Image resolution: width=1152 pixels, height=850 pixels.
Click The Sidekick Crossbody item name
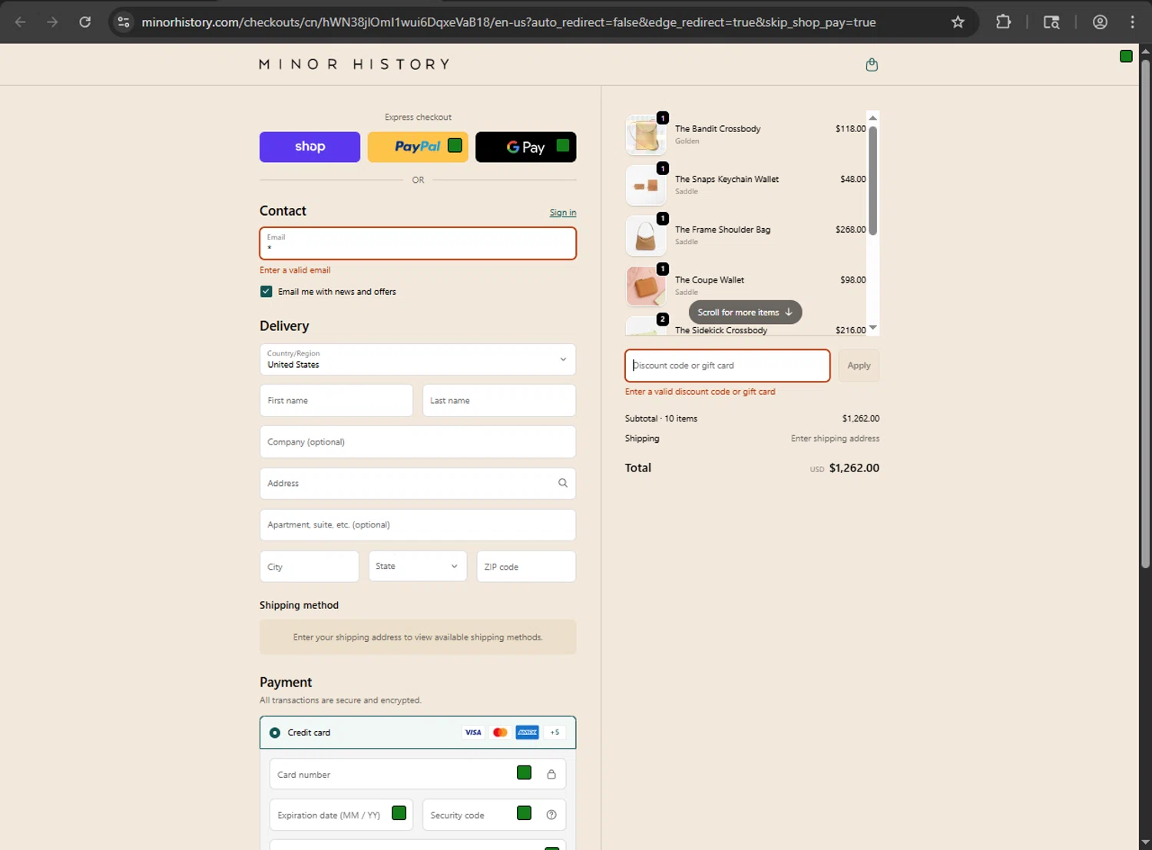721,330
